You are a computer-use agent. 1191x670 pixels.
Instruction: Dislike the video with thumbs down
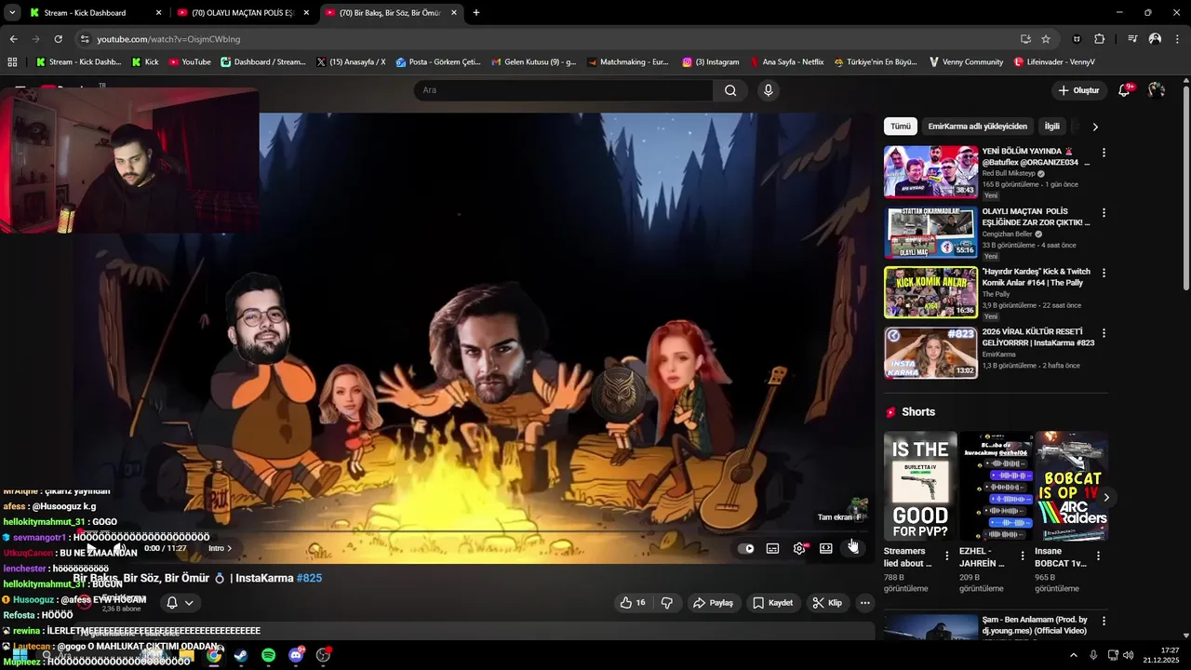pos(666,603)
